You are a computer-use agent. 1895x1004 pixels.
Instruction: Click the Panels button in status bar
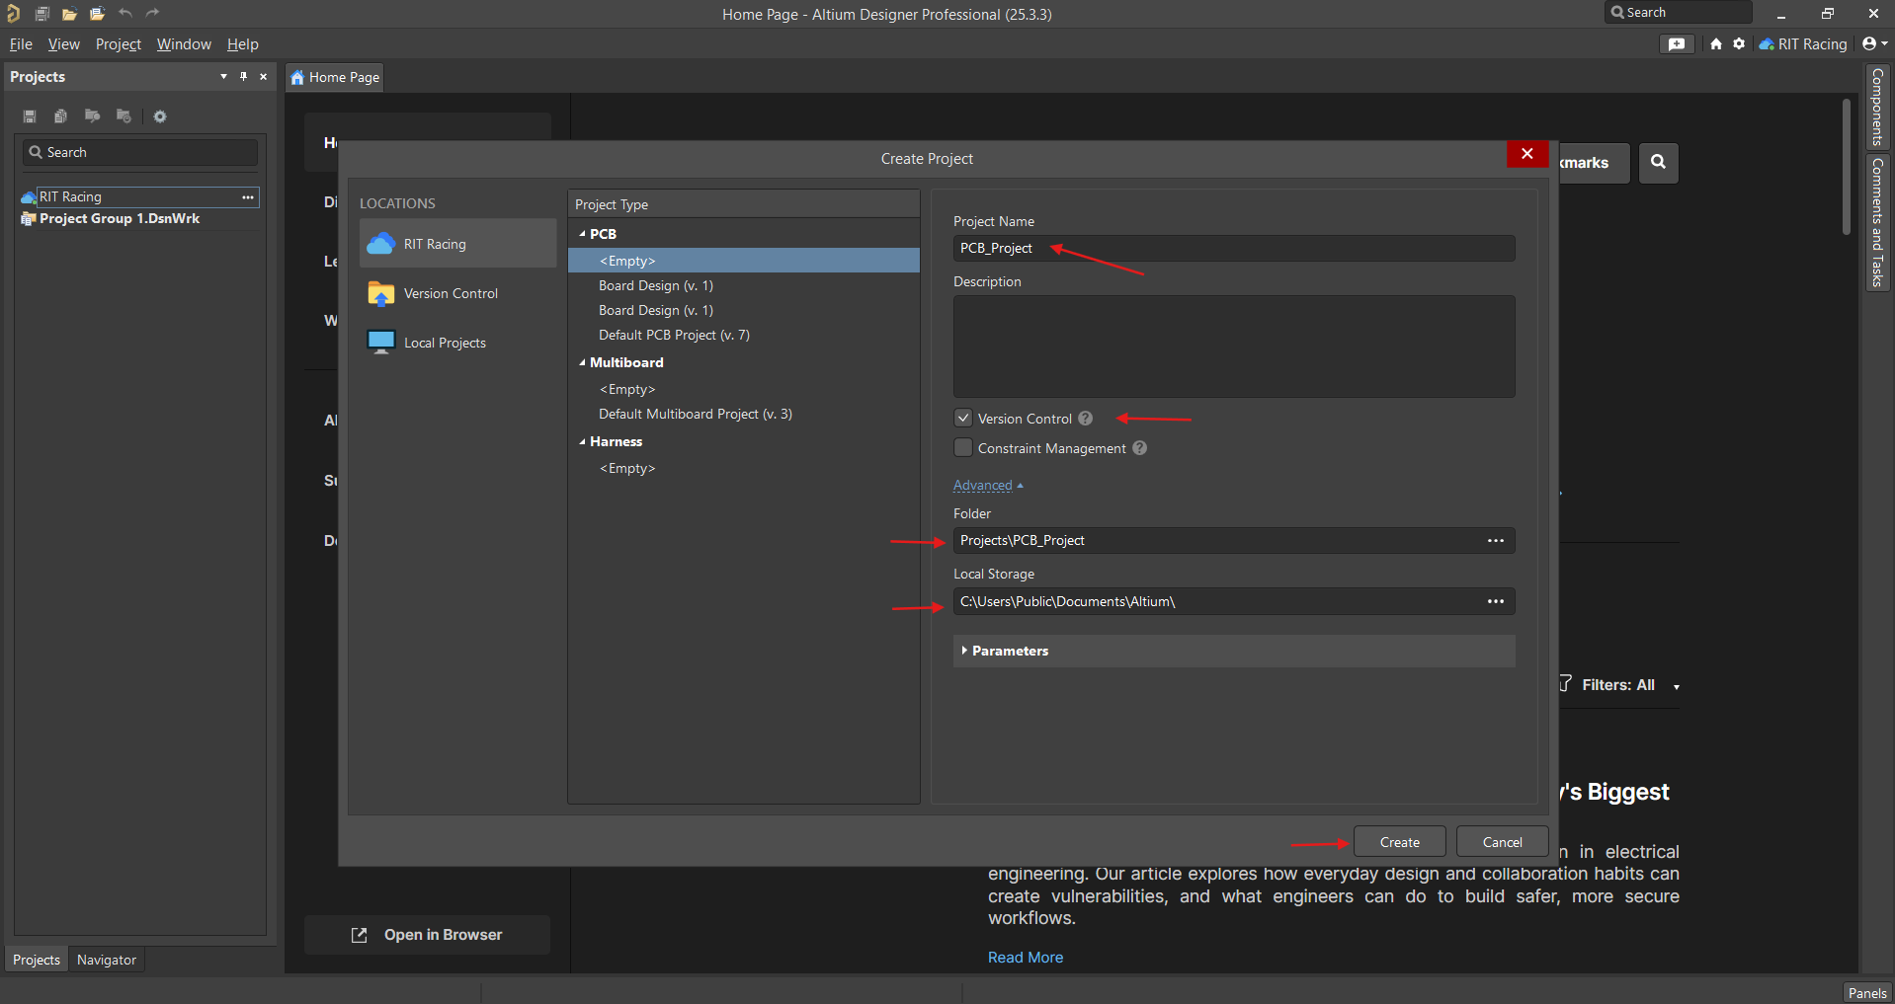click(x=1867, y=993)
